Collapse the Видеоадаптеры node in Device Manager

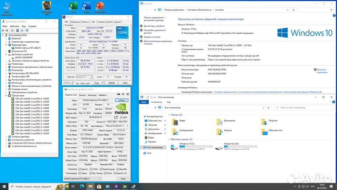tap(6, 45)
